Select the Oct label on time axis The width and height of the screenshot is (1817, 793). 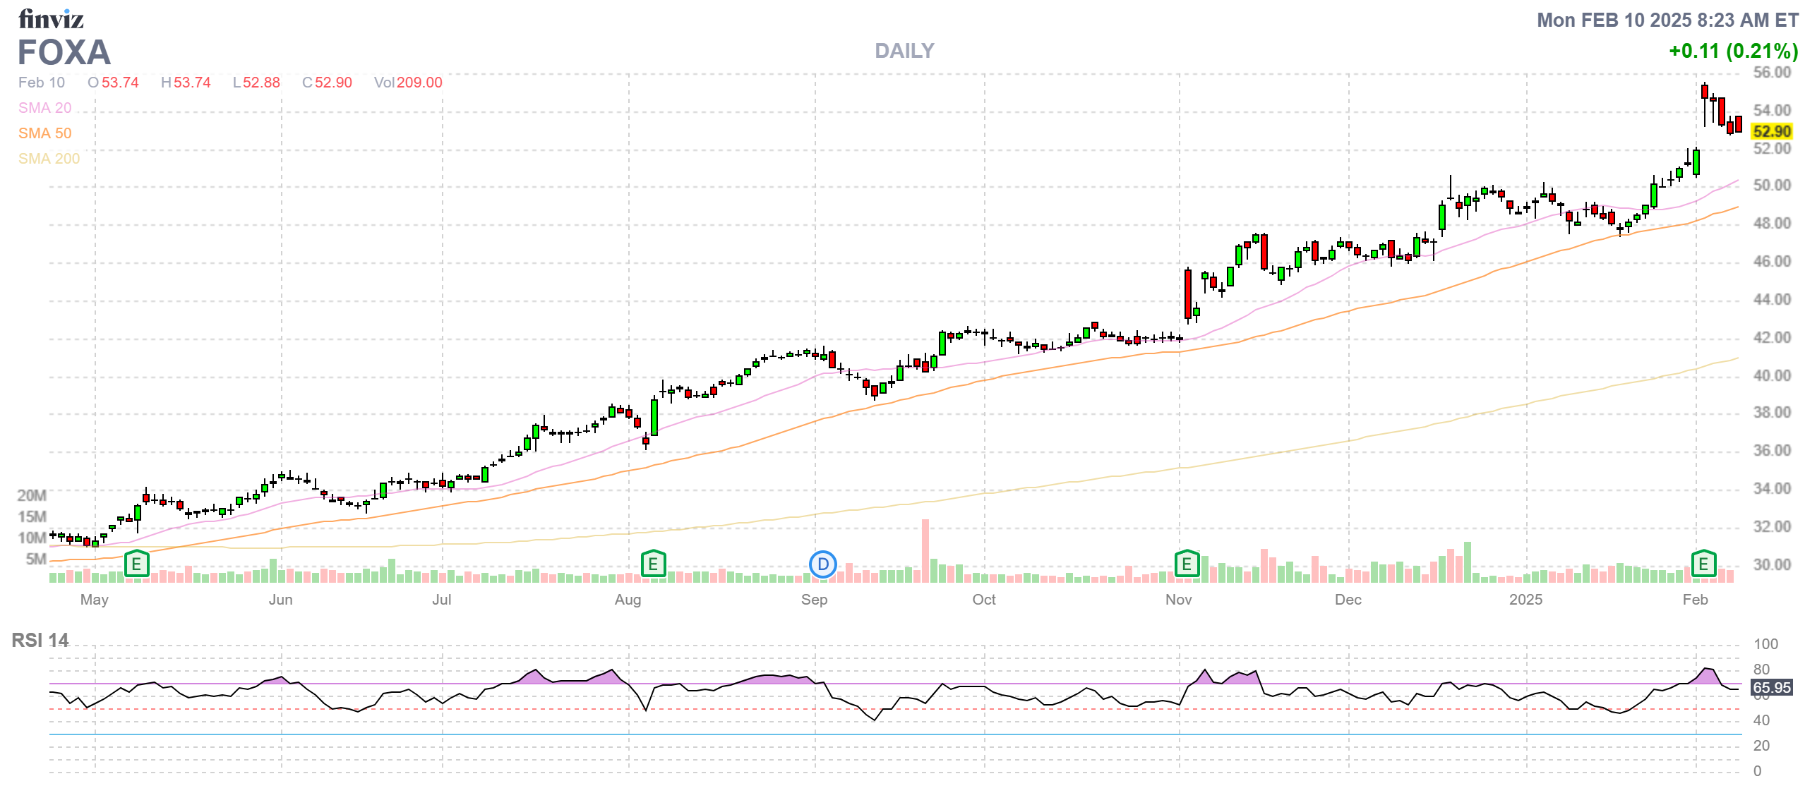[x=983, y=600]
